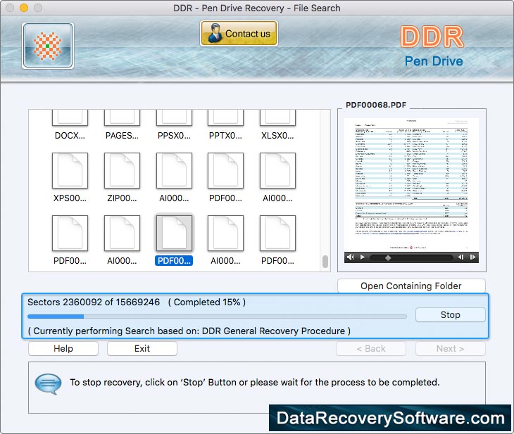The width and height of the screenshot is (514, 434).
Task: Play the preview with the play button
Action: (x=363, y=257)
